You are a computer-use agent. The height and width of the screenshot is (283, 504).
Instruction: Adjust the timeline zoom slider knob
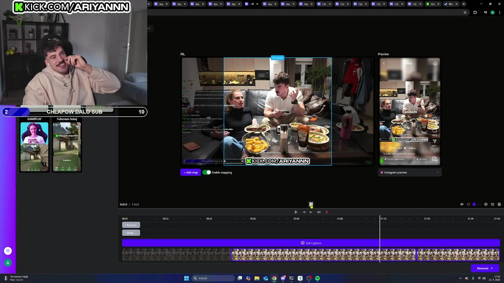point(474,204)
